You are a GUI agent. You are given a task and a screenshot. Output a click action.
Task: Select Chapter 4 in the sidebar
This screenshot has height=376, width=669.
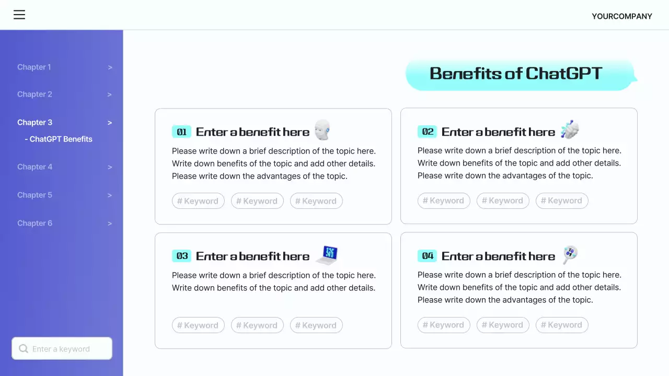click(x=35, y=167)
